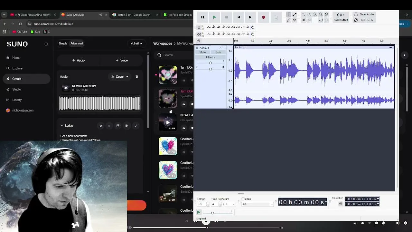Zoom in on the Audacity timeline
The image size is (412, 232).
pos(303,15)
